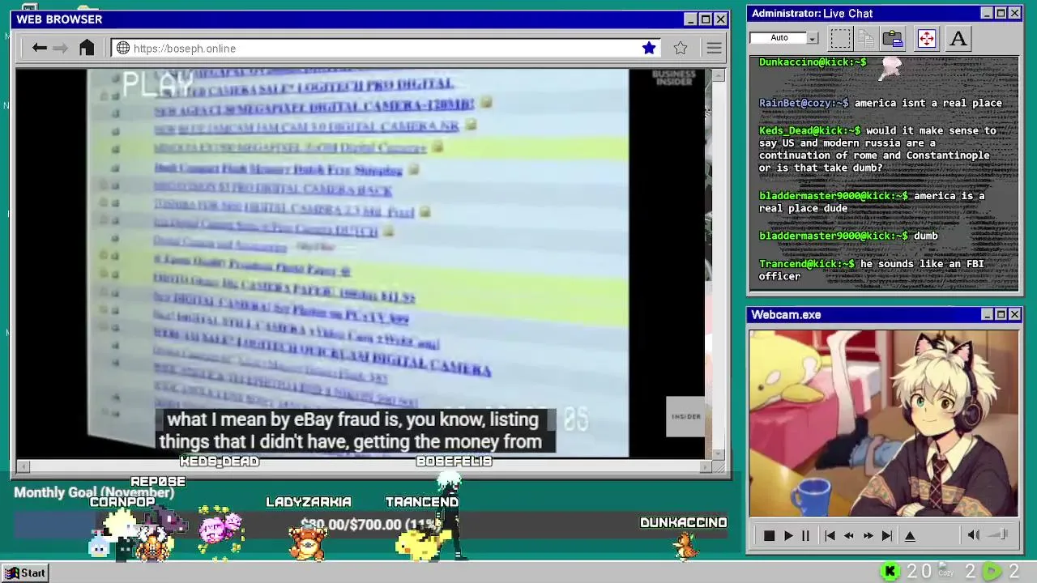Click the browser horizontal scrollbar right arrow
The width and height of the screenshot is (1037, 583).
(x=706, y=466)
